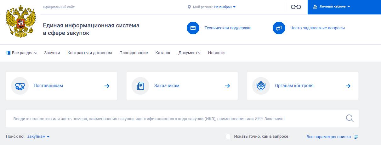The width and height of the screenshot is (381, 145).
Task: Click the site title Единая информационная система
Action: click(x=91, y=29)
